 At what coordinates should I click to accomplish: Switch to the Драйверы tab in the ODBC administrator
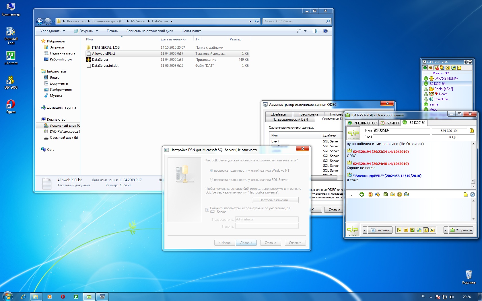(x=279, y=114)
